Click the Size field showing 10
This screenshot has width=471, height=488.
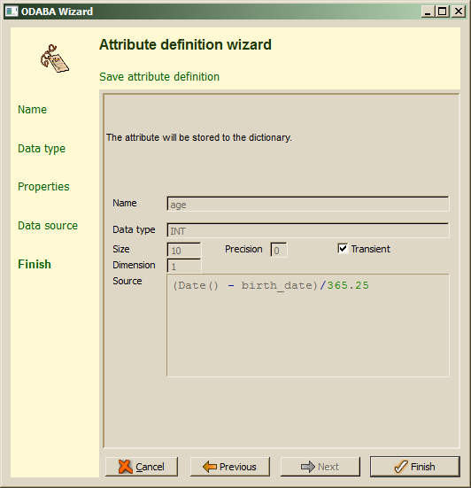point(184,250)
